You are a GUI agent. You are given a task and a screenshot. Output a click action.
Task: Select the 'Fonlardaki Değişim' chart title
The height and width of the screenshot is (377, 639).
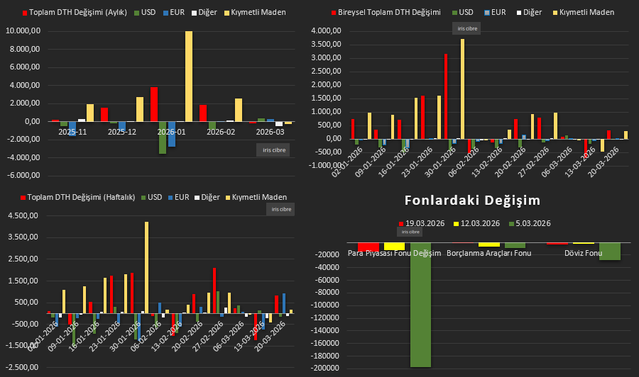point(472,200)
